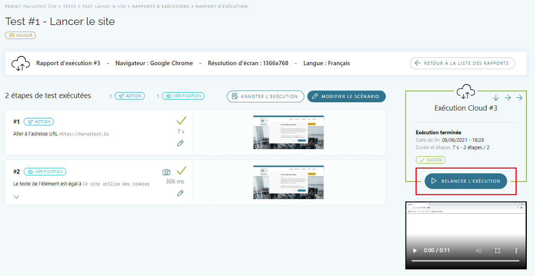Click Retour à la liste des rapports
The height and width of the screenshot is (276, 535).
(462, 63)
